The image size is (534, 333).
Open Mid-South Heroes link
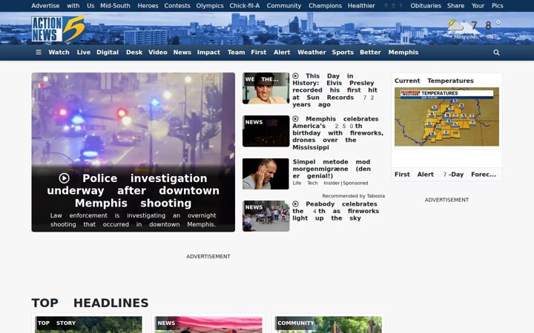tap(129, 6)
